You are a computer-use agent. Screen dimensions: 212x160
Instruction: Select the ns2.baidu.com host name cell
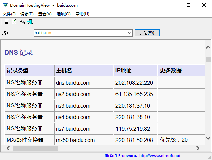click(84, 94)
